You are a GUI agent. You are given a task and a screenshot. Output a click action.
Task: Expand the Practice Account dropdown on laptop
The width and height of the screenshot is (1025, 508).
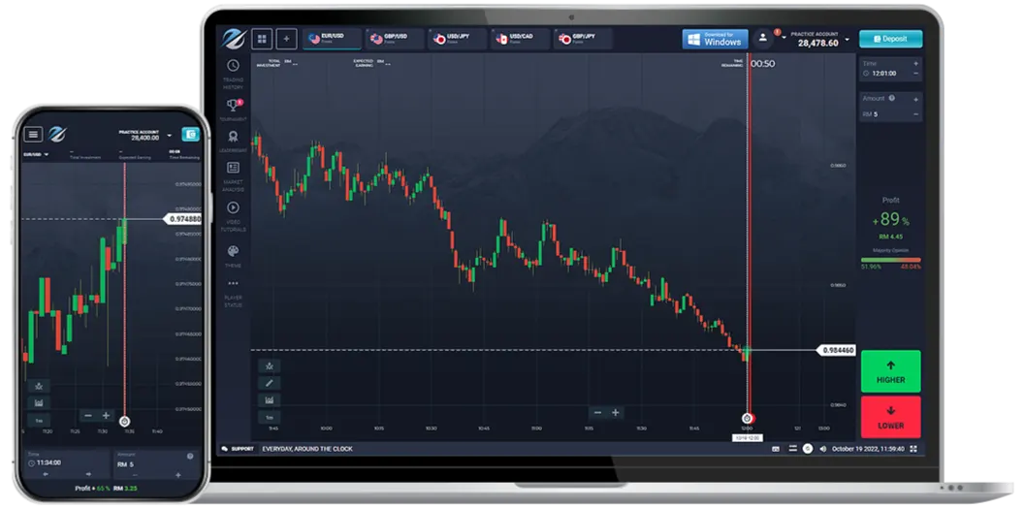click(848, 40)
